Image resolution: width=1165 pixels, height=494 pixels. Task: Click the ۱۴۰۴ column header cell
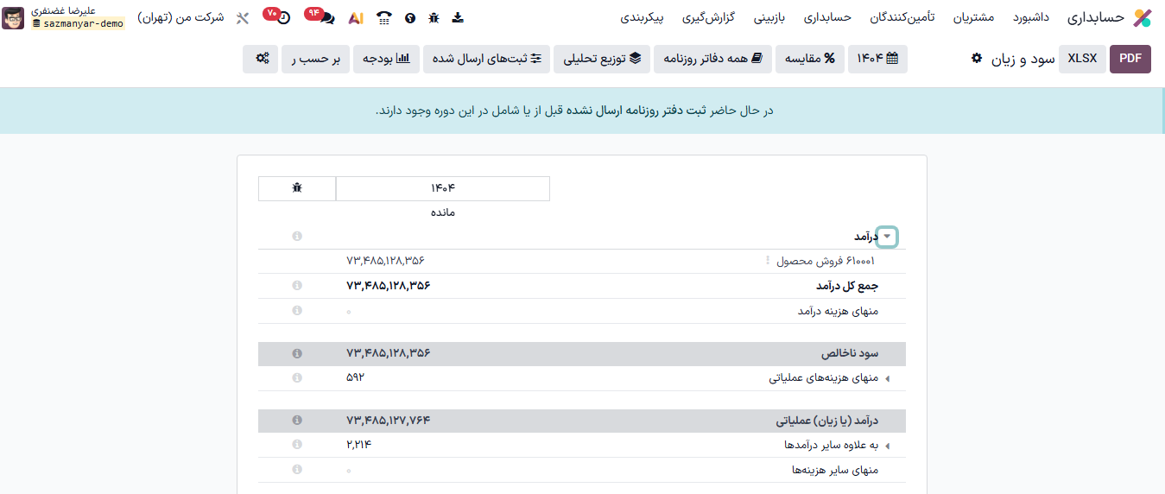coord(442,188)
